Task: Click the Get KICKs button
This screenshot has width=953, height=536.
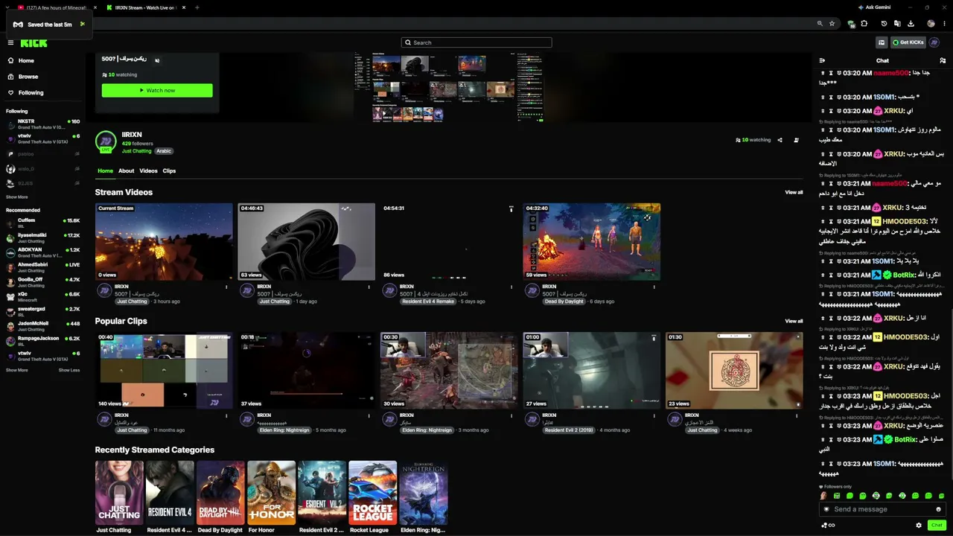Action: tap(908, 42)
